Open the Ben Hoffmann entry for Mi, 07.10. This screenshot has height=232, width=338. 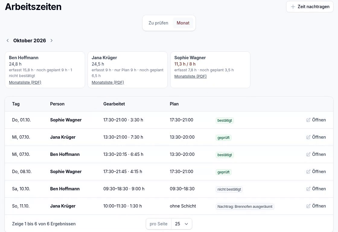pyautogui.click(x=316, y=155)
